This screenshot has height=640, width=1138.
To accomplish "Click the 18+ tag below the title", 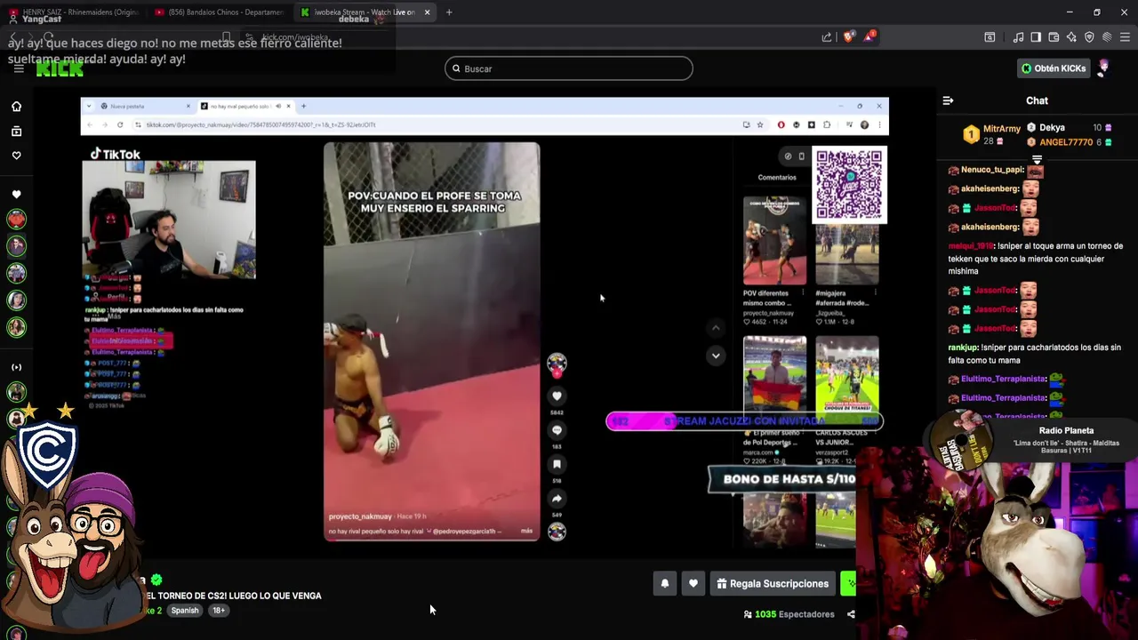I will [x=219, y=611].
